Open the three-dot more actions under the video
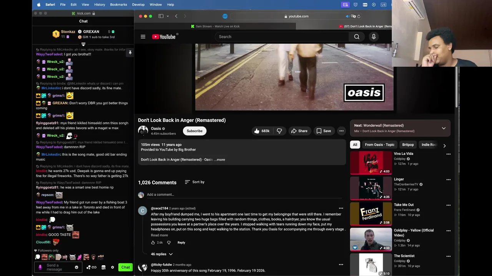Image resolution: width=492 pixels, height=276 pixels. (341, 131)
